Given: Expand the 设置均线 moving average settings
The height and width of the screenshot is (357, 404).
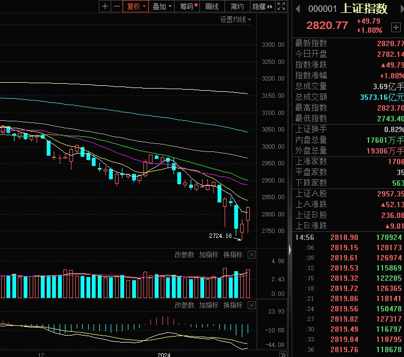Looking at the screenshot, I should pyautogui.click(x=235, y=19).
